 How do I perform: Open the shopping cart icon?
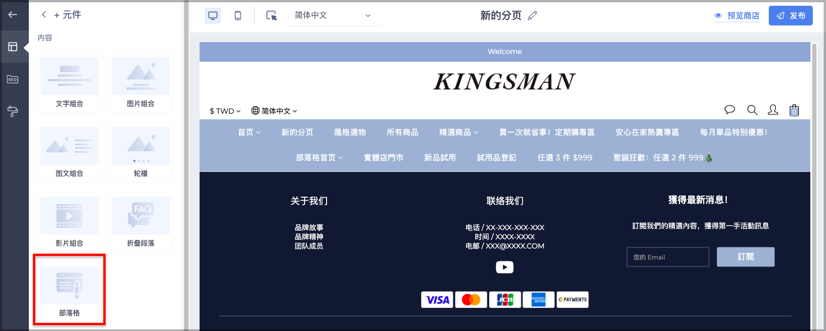click(x=794, y=110)
